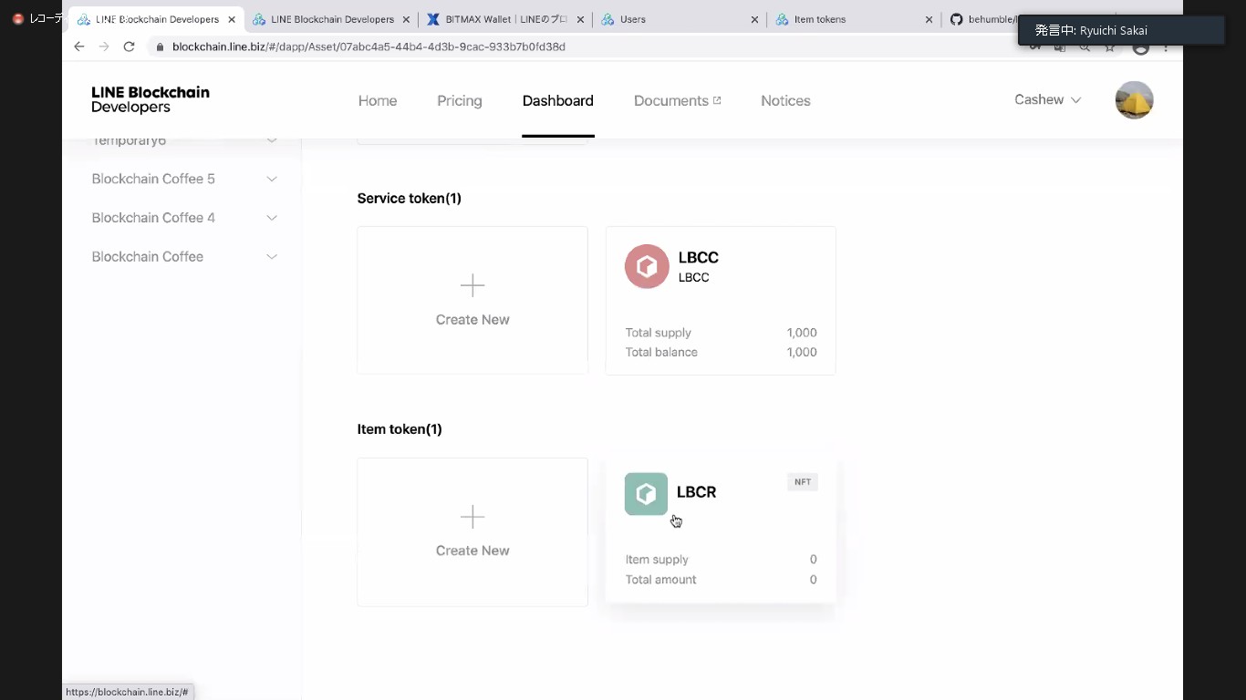Select the Dashboard navigation item
Image resolution: width=1246 pixels, height=700 pixels.
click(557, 100)
